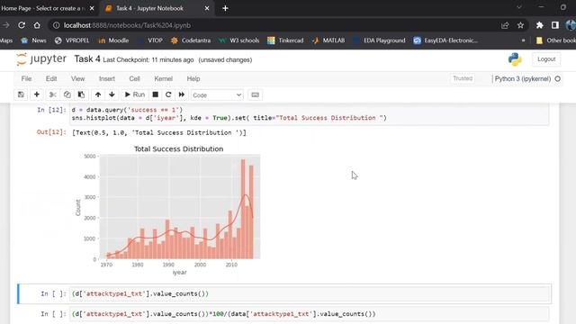Open the Kernel menu

point(164,78)
